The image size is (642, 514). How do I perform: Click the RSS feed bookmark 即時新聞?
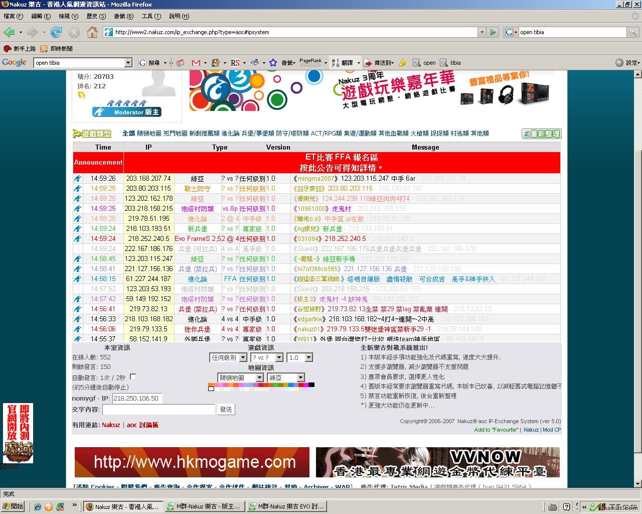[x=56, y=49]
